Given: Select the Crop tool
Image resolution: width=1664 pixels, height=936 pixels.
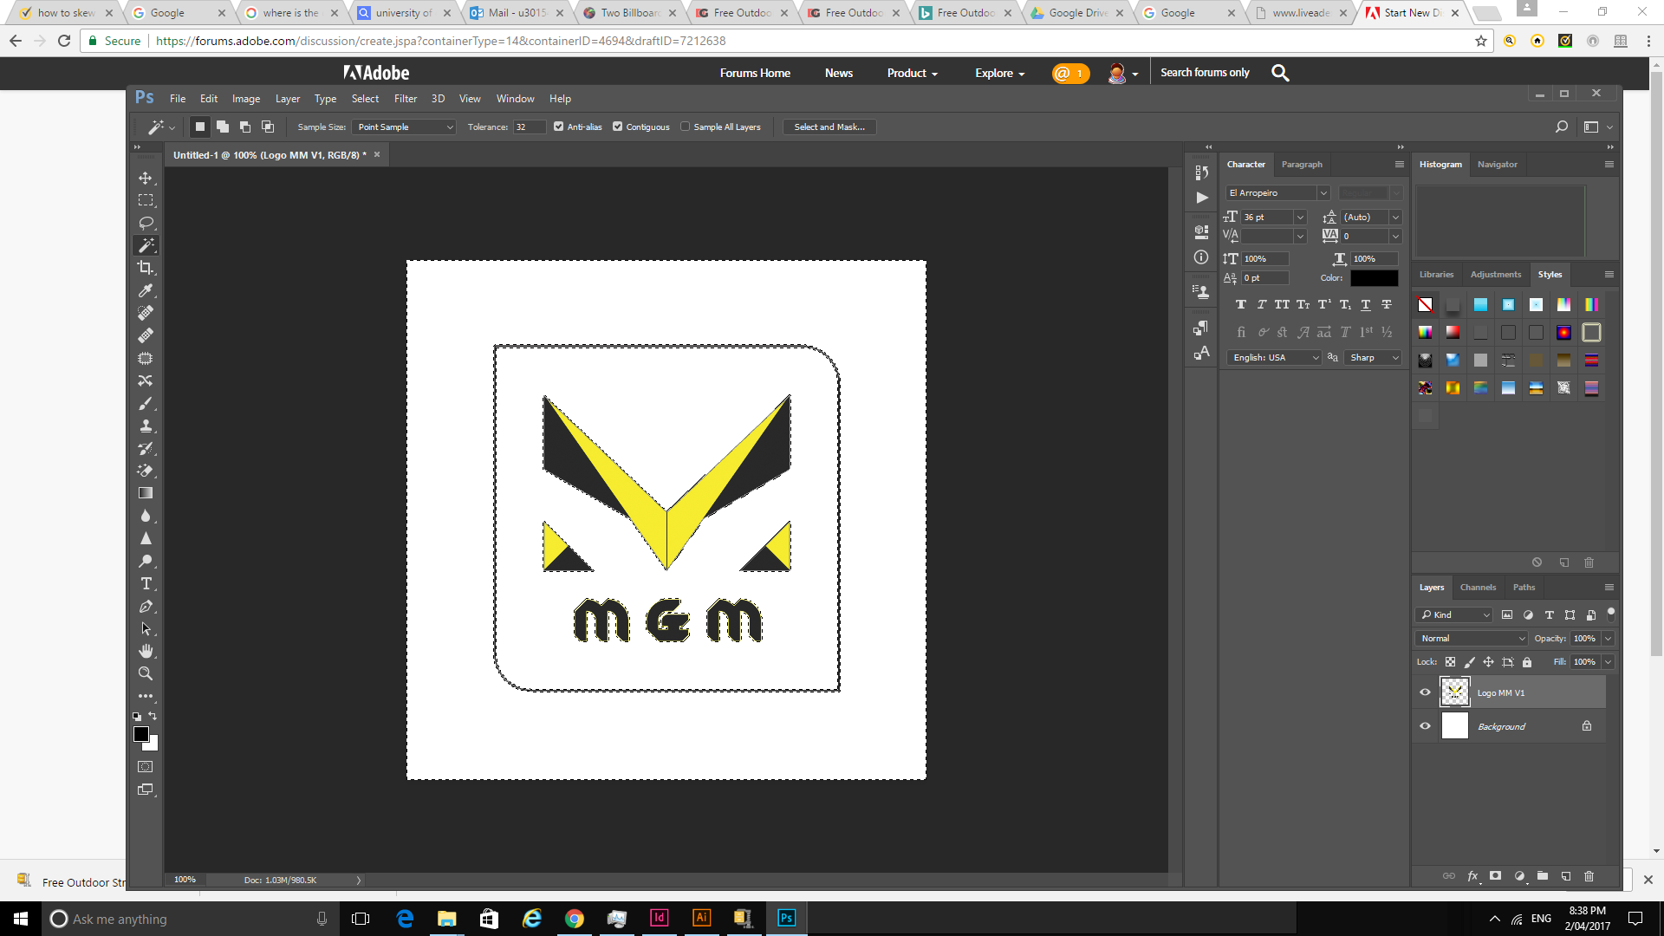Looking at the screenshot, I should pyautogui.click(x=146, y=268).
